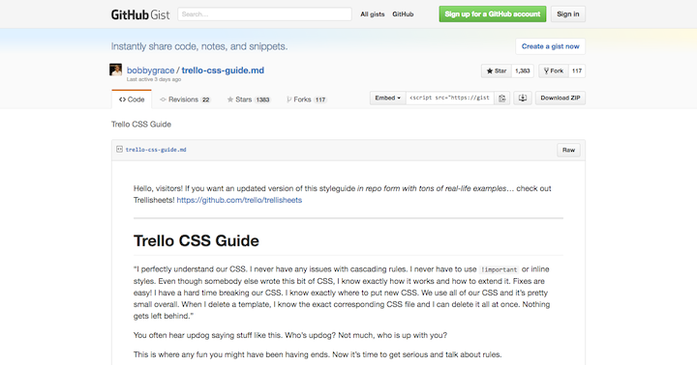
Task: Open the Embed dropdown
Action: point(387,98)
